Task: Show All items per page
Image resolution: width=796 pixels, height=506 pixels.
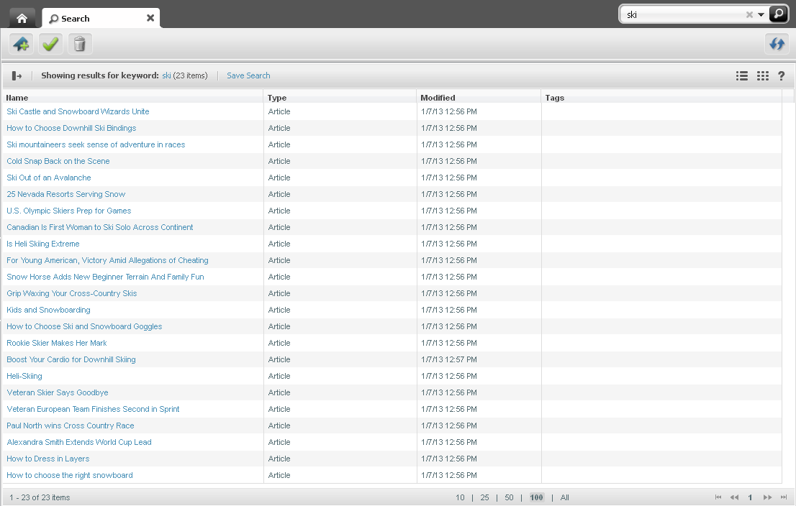Action: point(564,497)
